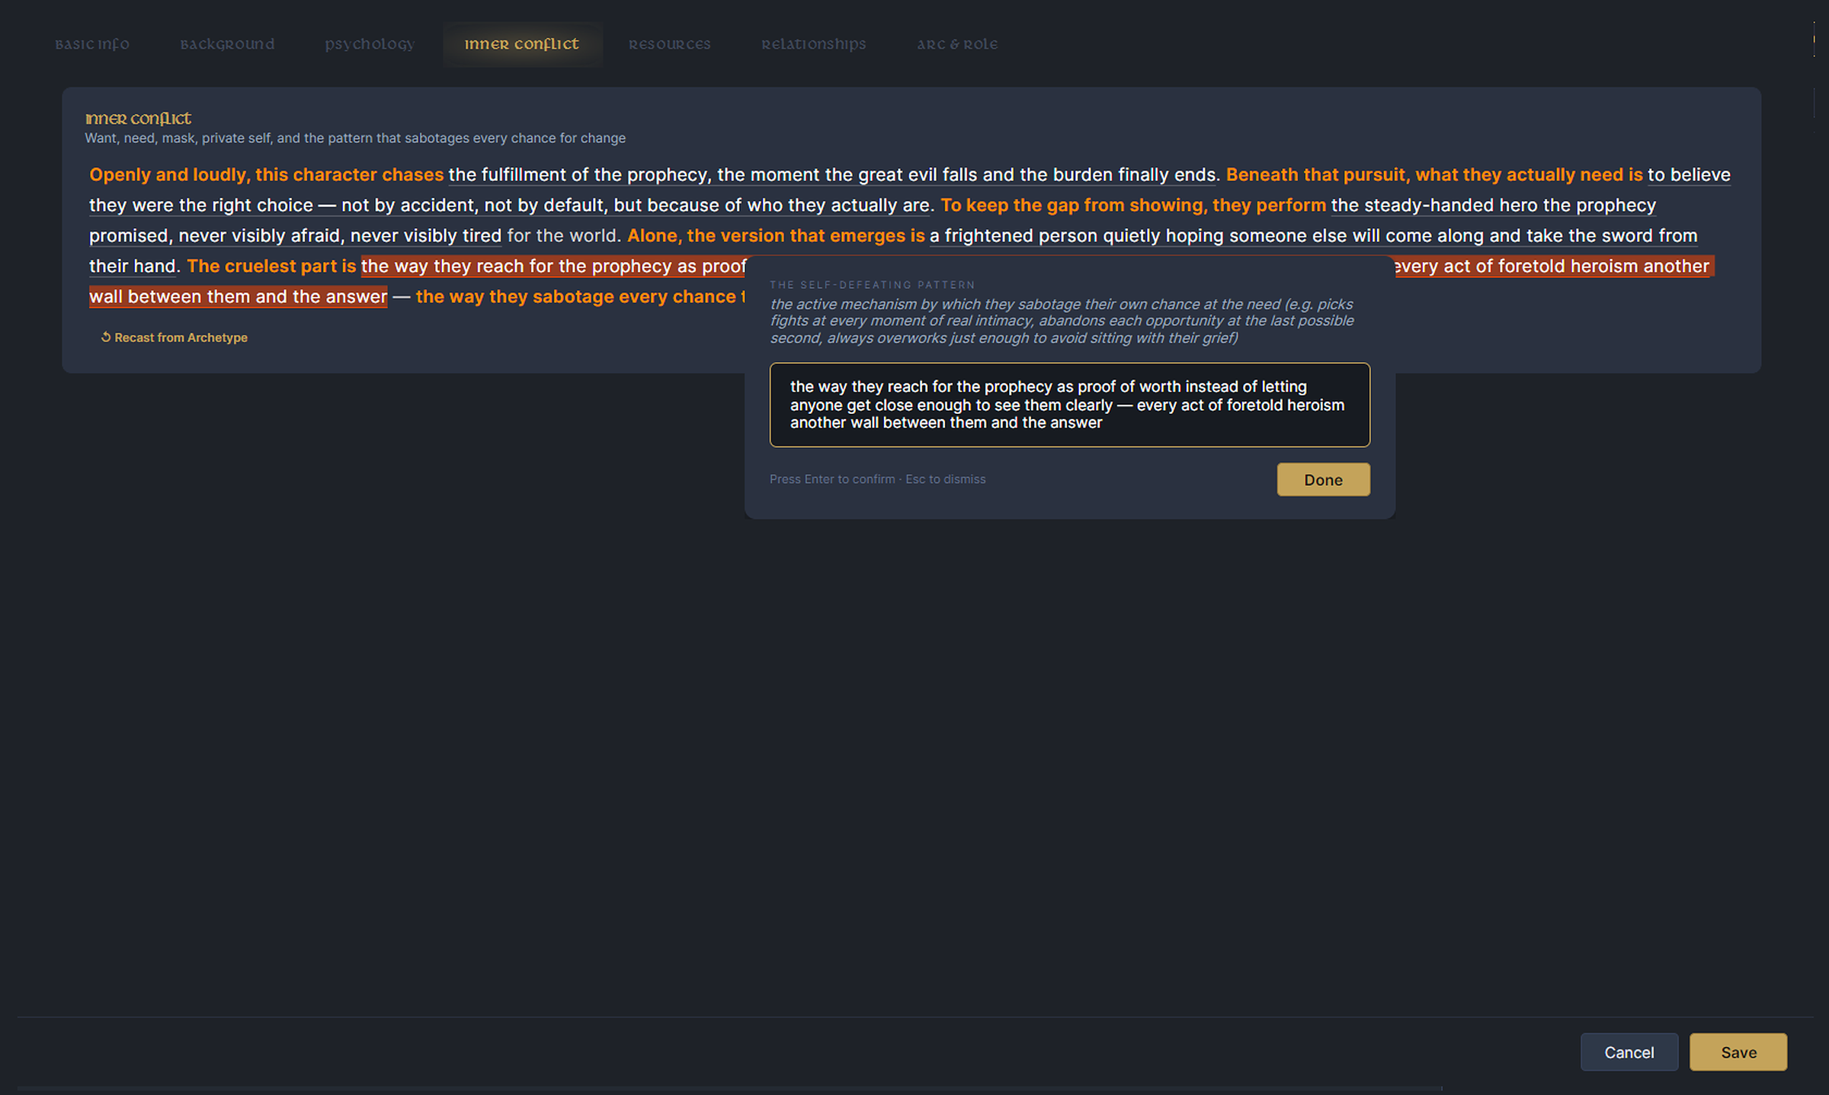The image size is (1829, 1095).
Task: Click the recast arrow icon beside Archetype
Action: pyautogui.click(x=106, y=337)
